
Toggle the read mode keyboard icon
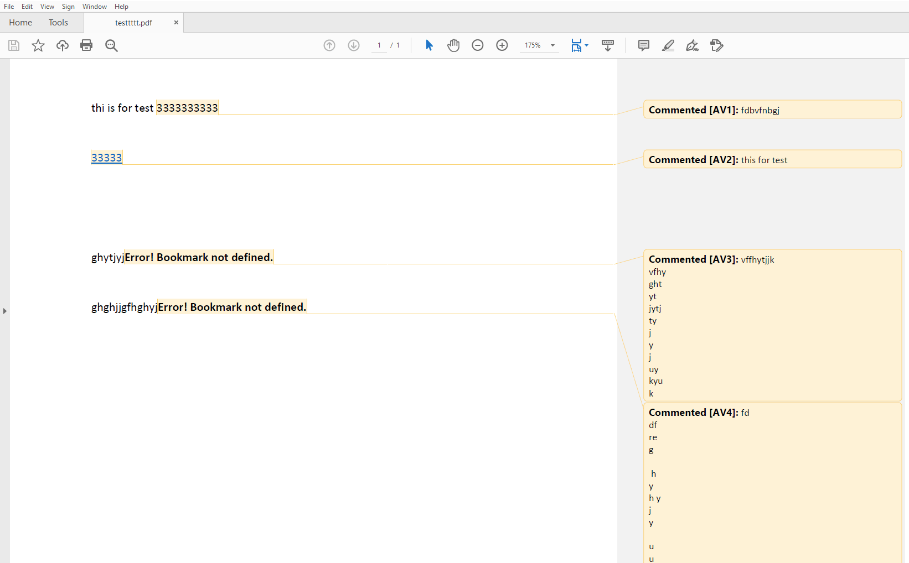tap(608, 45)
